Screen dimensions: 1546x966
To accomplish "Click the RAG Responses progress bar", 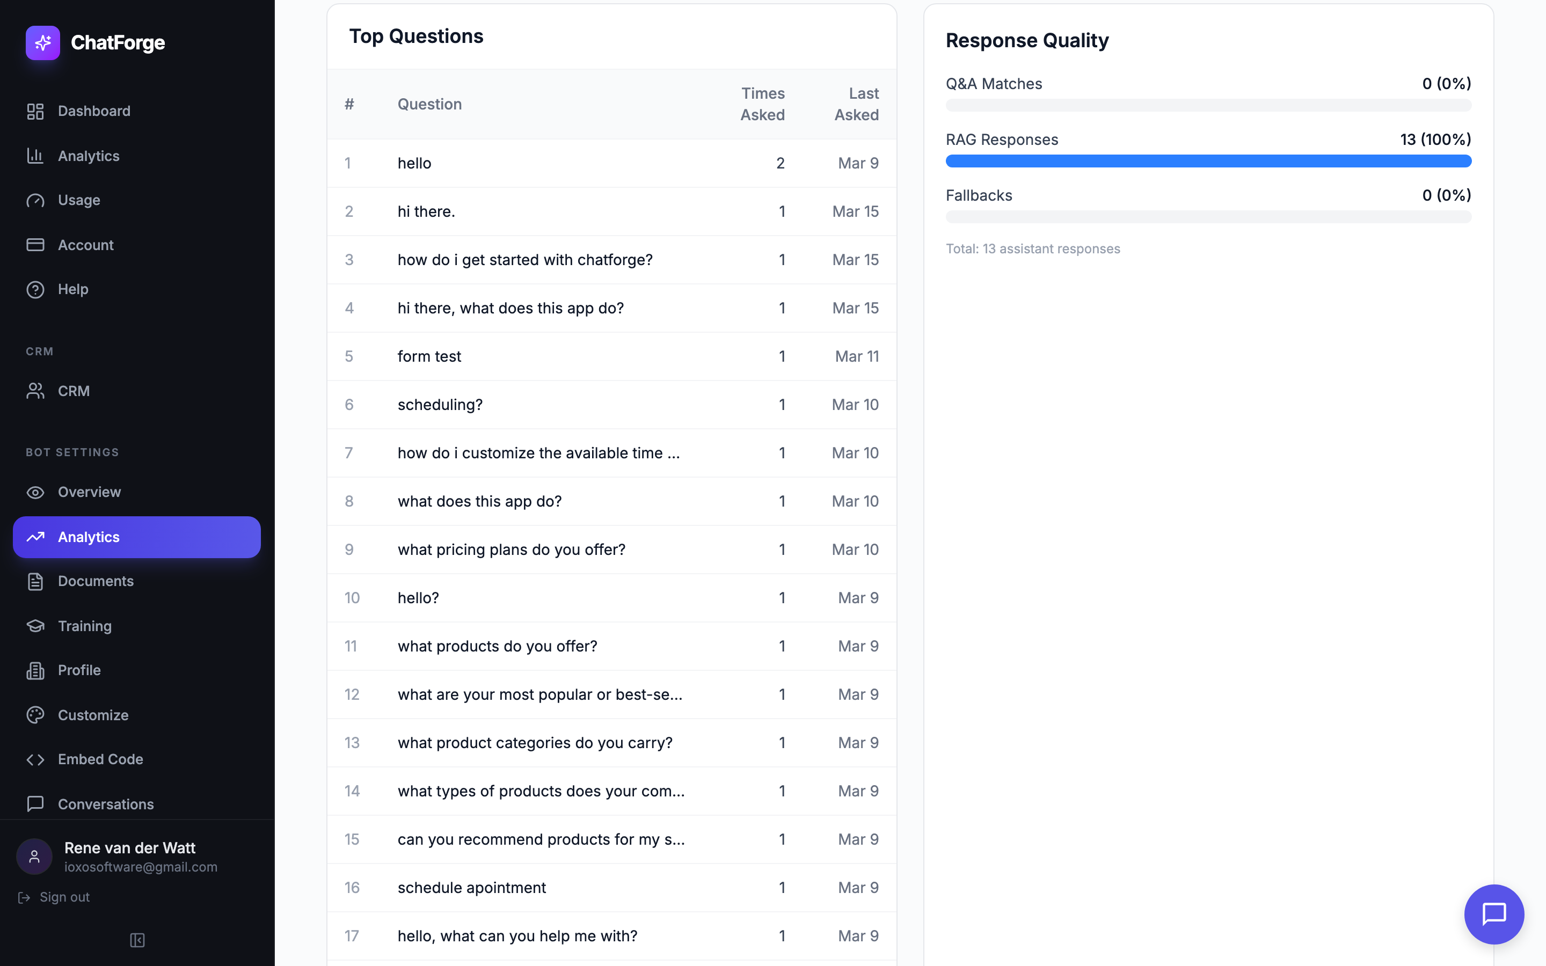I will coord(1208,161).
